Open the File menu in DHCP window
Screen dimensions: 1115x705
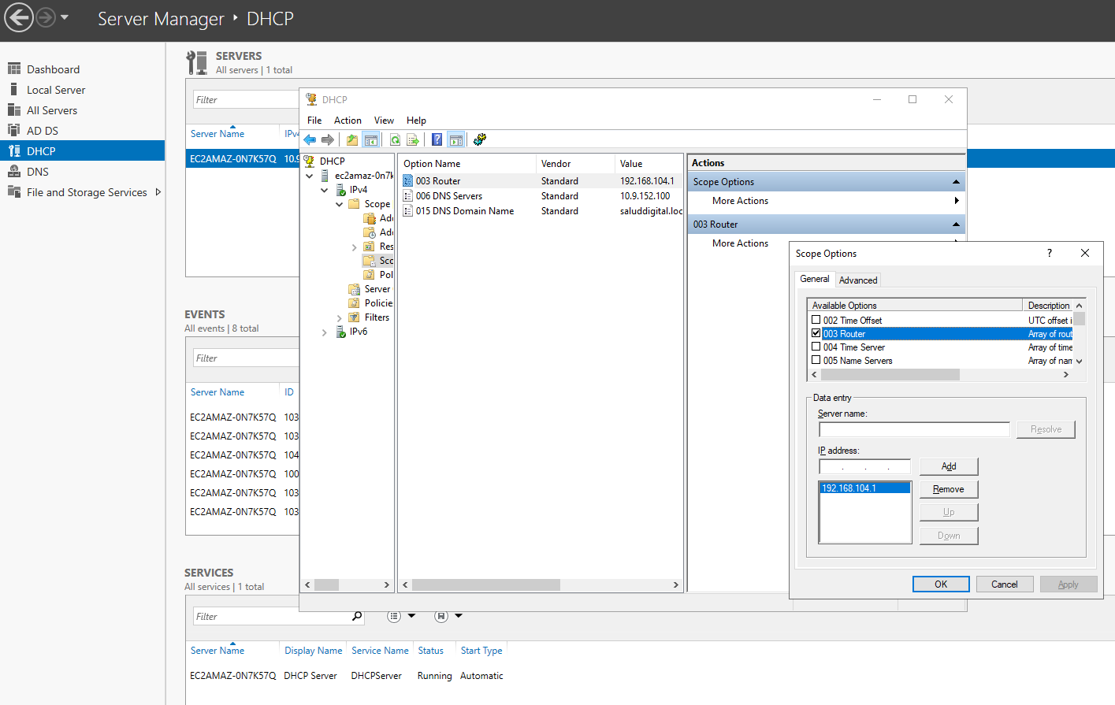(x=314, y=121)
